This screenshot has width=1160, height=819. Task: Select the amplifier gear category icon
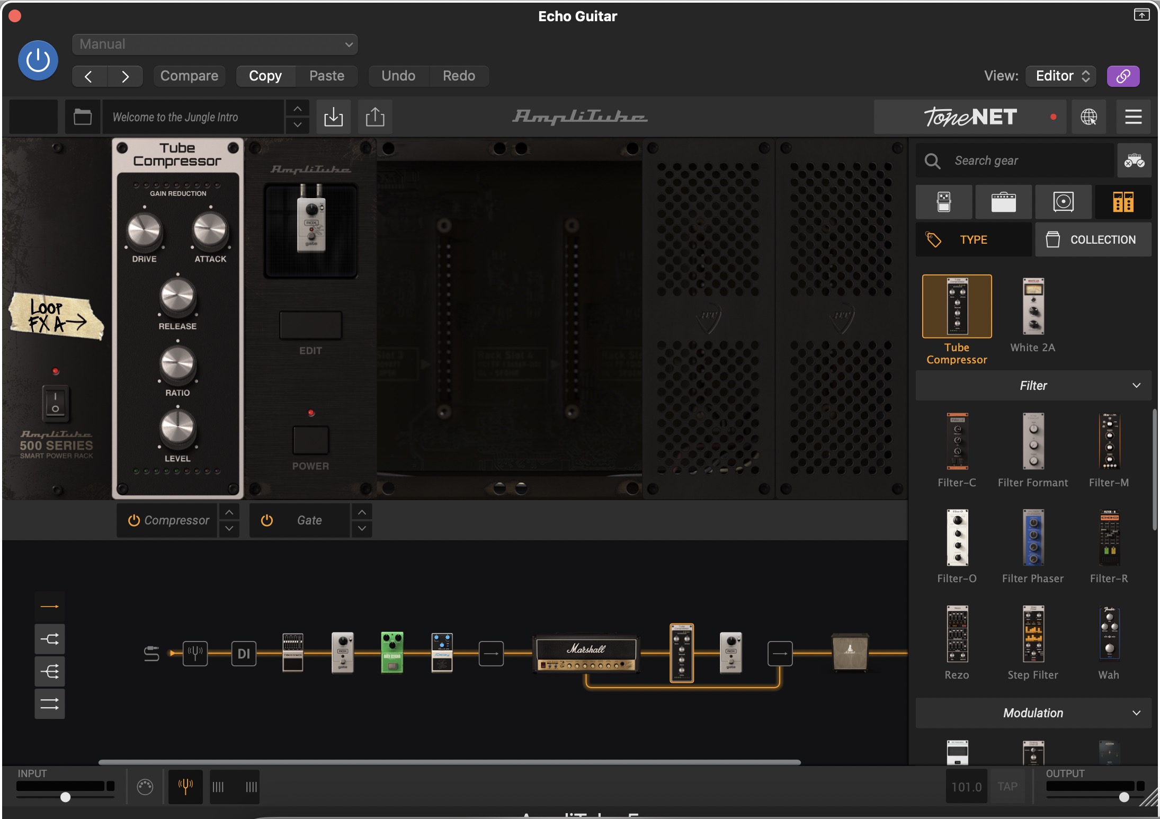pyautogui.click(x=1003, y=202)
